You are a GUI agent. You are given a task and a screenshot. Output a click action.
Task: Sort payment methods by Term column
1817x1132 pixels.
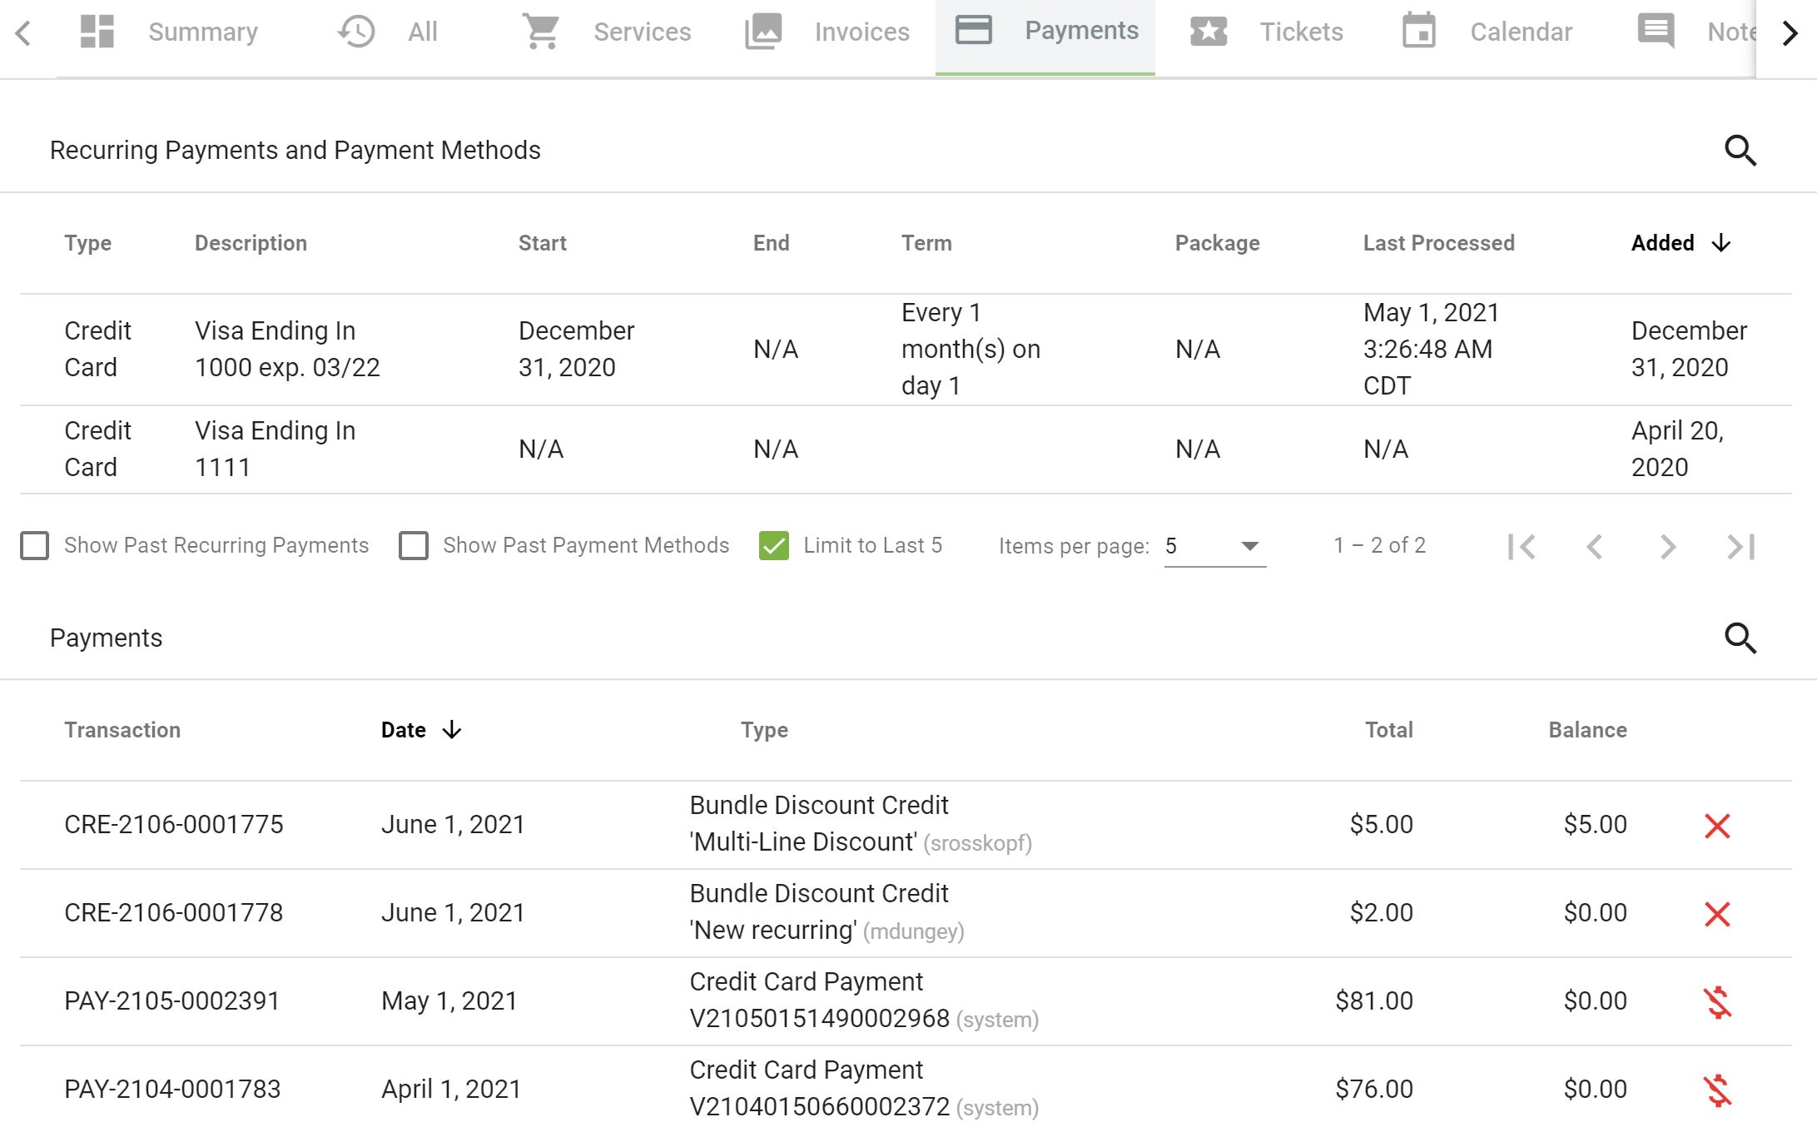926,243
